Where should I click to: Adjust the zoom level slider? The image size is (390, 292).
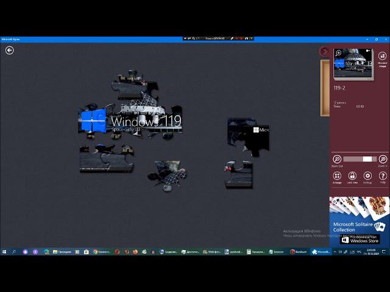click(360, 159)
